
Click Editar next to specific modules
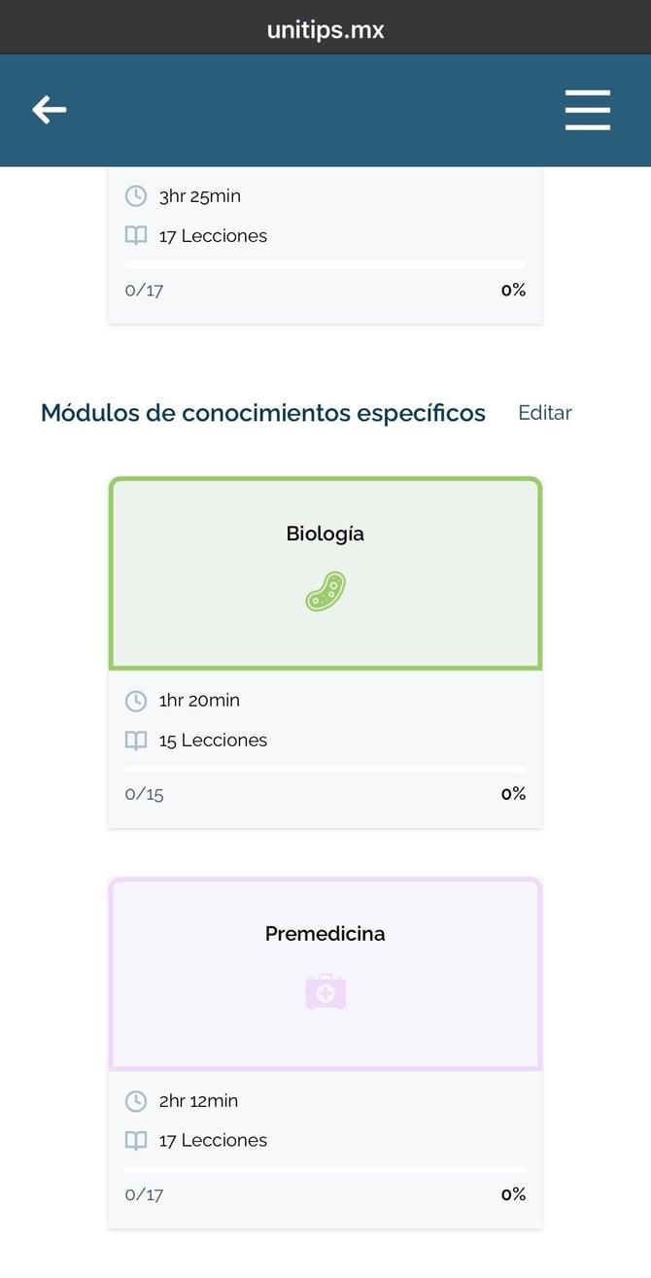pyautogui.click(x=545, y=413)
